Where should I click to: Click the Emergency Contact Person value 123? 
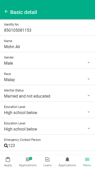click(11, 145)
